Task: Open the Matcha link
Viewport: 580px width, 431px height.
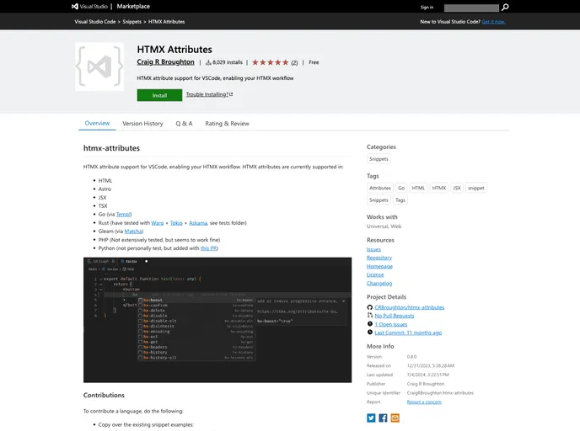Action: 133,231
